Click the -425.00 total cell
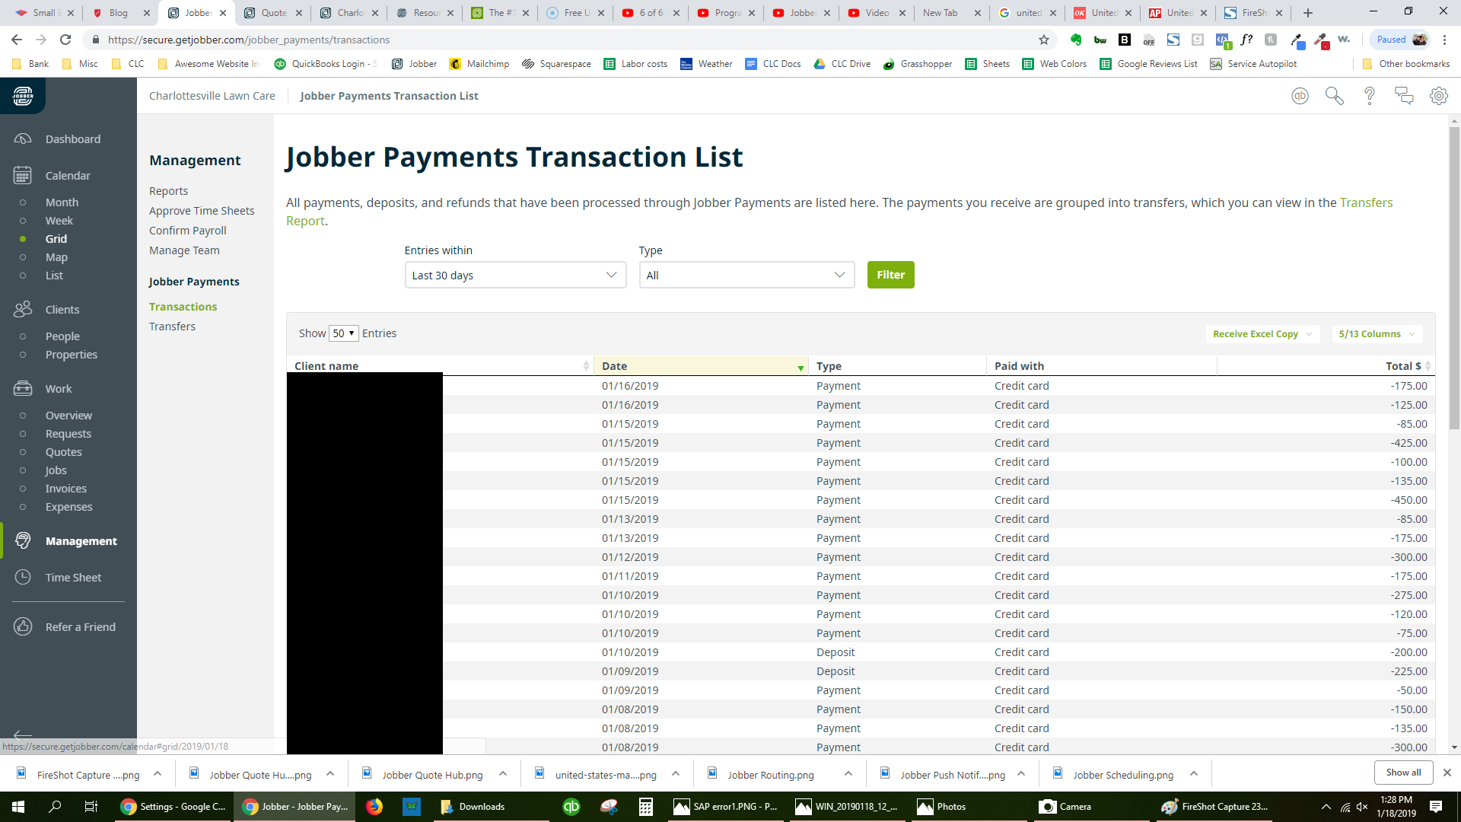Screen dimensions: 1461x822 [1408, 443]
